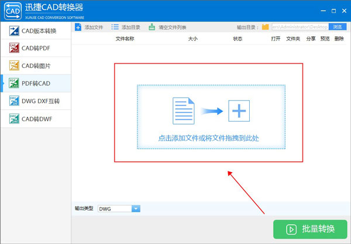Click the 打开 column header
Screen dimensions: 351x244
(276, 39)
